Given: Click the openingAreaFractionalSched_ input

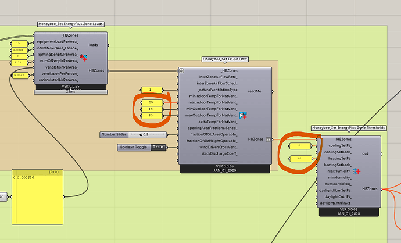Looking at the screenshot, I should tap(213, 128).
